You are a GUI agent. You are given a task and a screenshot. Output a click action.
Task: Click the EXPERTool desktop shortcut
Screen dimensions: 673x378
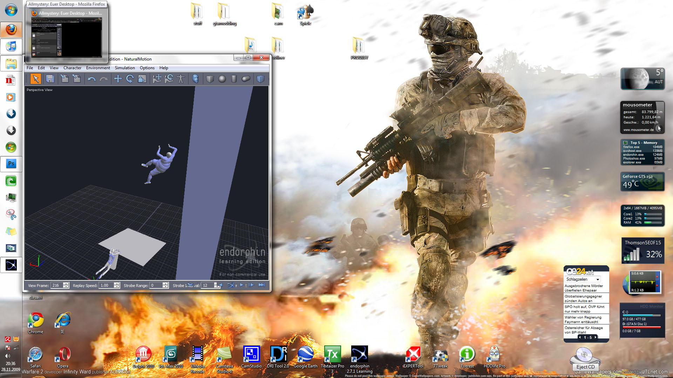413,357
